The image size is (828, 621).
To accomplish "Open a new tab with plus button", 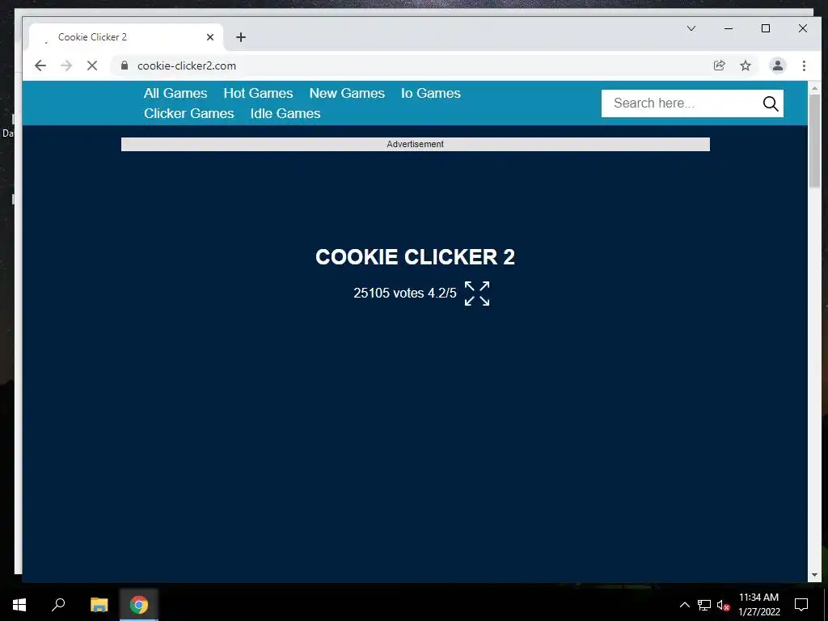I will [241, 37].
